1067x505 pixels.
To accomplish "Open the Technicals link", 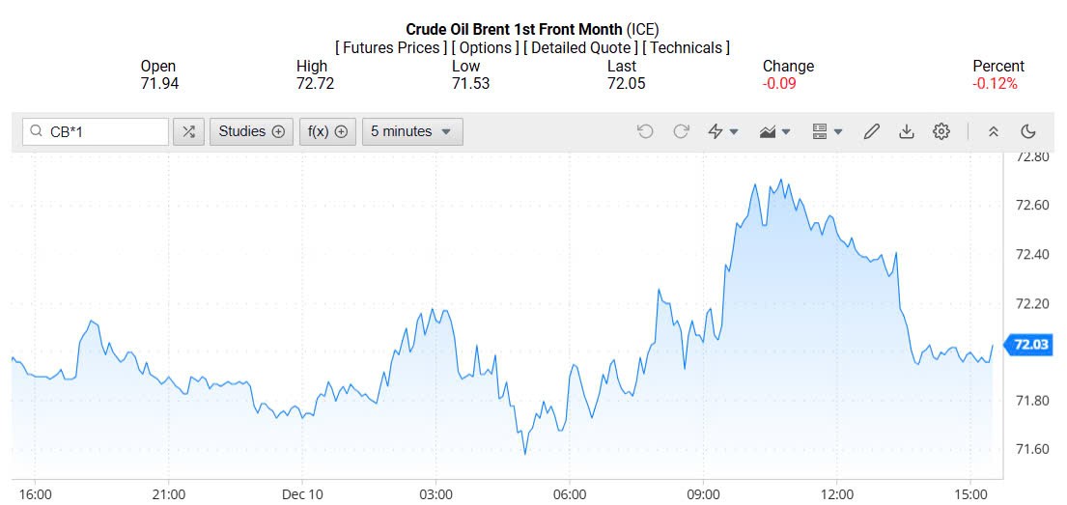I will pos(687,47).
